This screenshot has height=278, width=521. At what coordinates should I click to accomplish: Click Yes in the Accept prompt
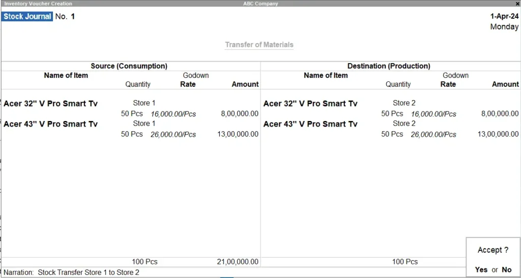tap(481, 270)
